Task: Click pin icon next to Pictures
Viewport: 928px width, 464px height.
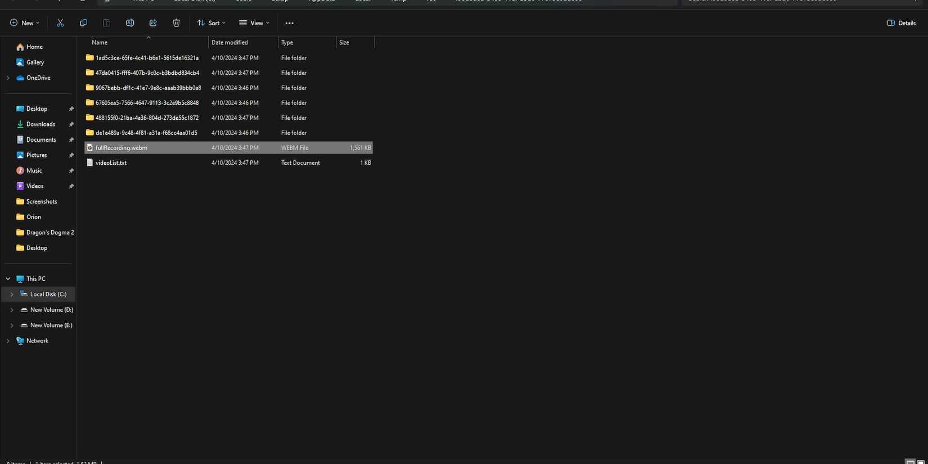Action: click(x=71, y=155)
